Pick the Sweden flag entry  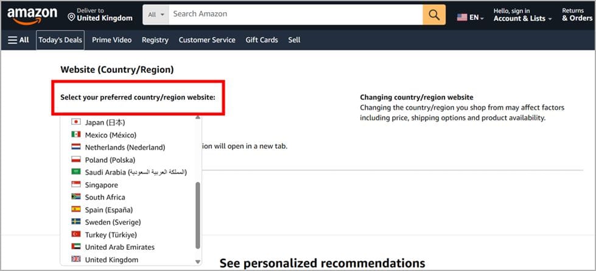76,222
